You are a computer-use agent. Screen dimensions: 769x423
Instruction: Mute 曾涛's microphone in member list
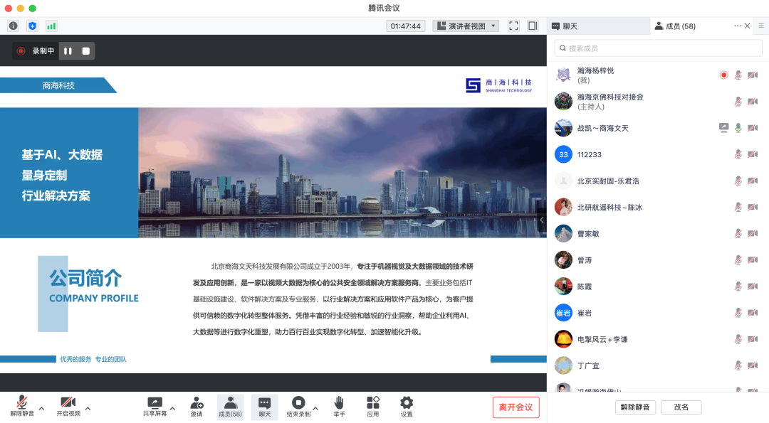click(x=737, y=259)
